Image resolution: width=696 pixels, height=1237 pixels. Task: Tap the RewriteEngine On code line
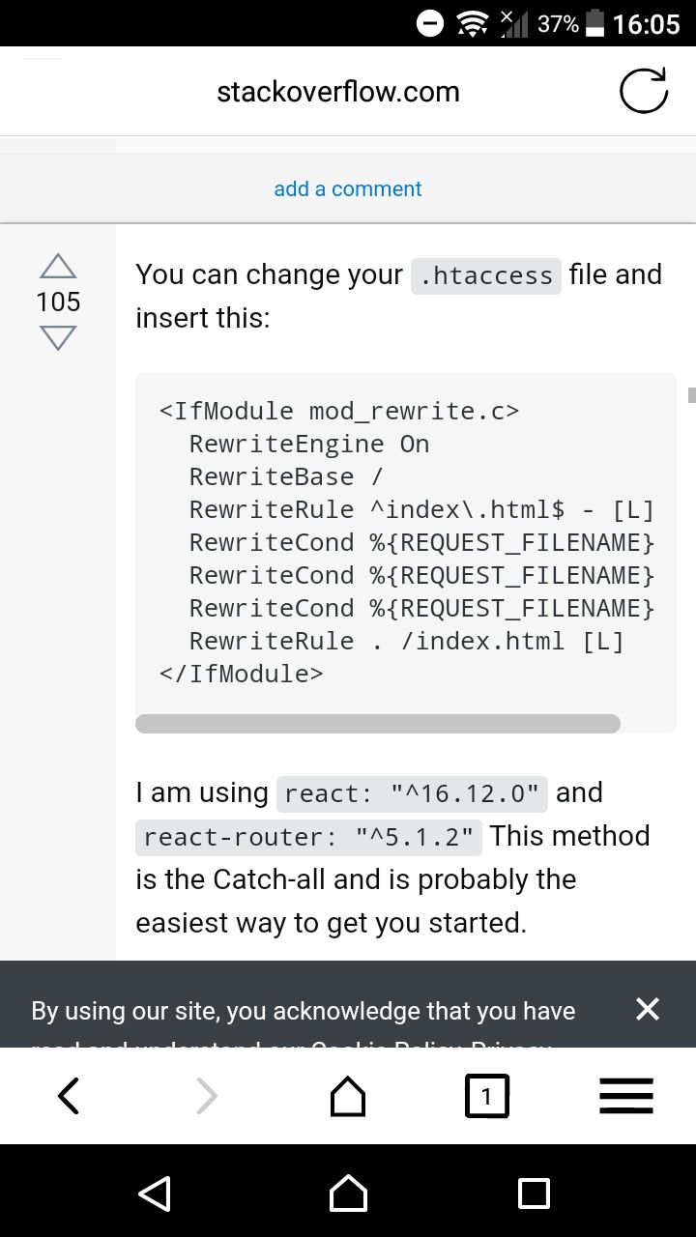click(x=309, y=444)
